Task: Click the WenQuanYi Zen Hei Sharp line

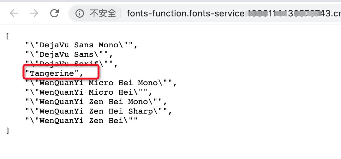Action: [x=99, y=111]
